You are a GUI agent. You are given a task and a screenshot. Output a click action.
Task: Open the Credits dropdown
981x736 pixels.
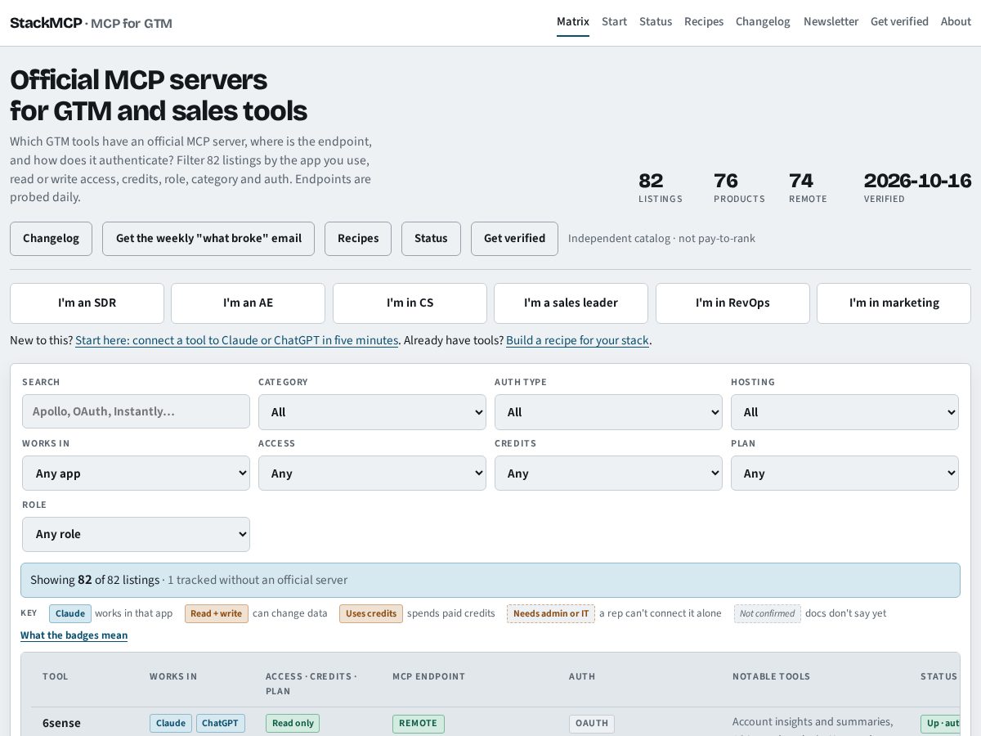608,473
